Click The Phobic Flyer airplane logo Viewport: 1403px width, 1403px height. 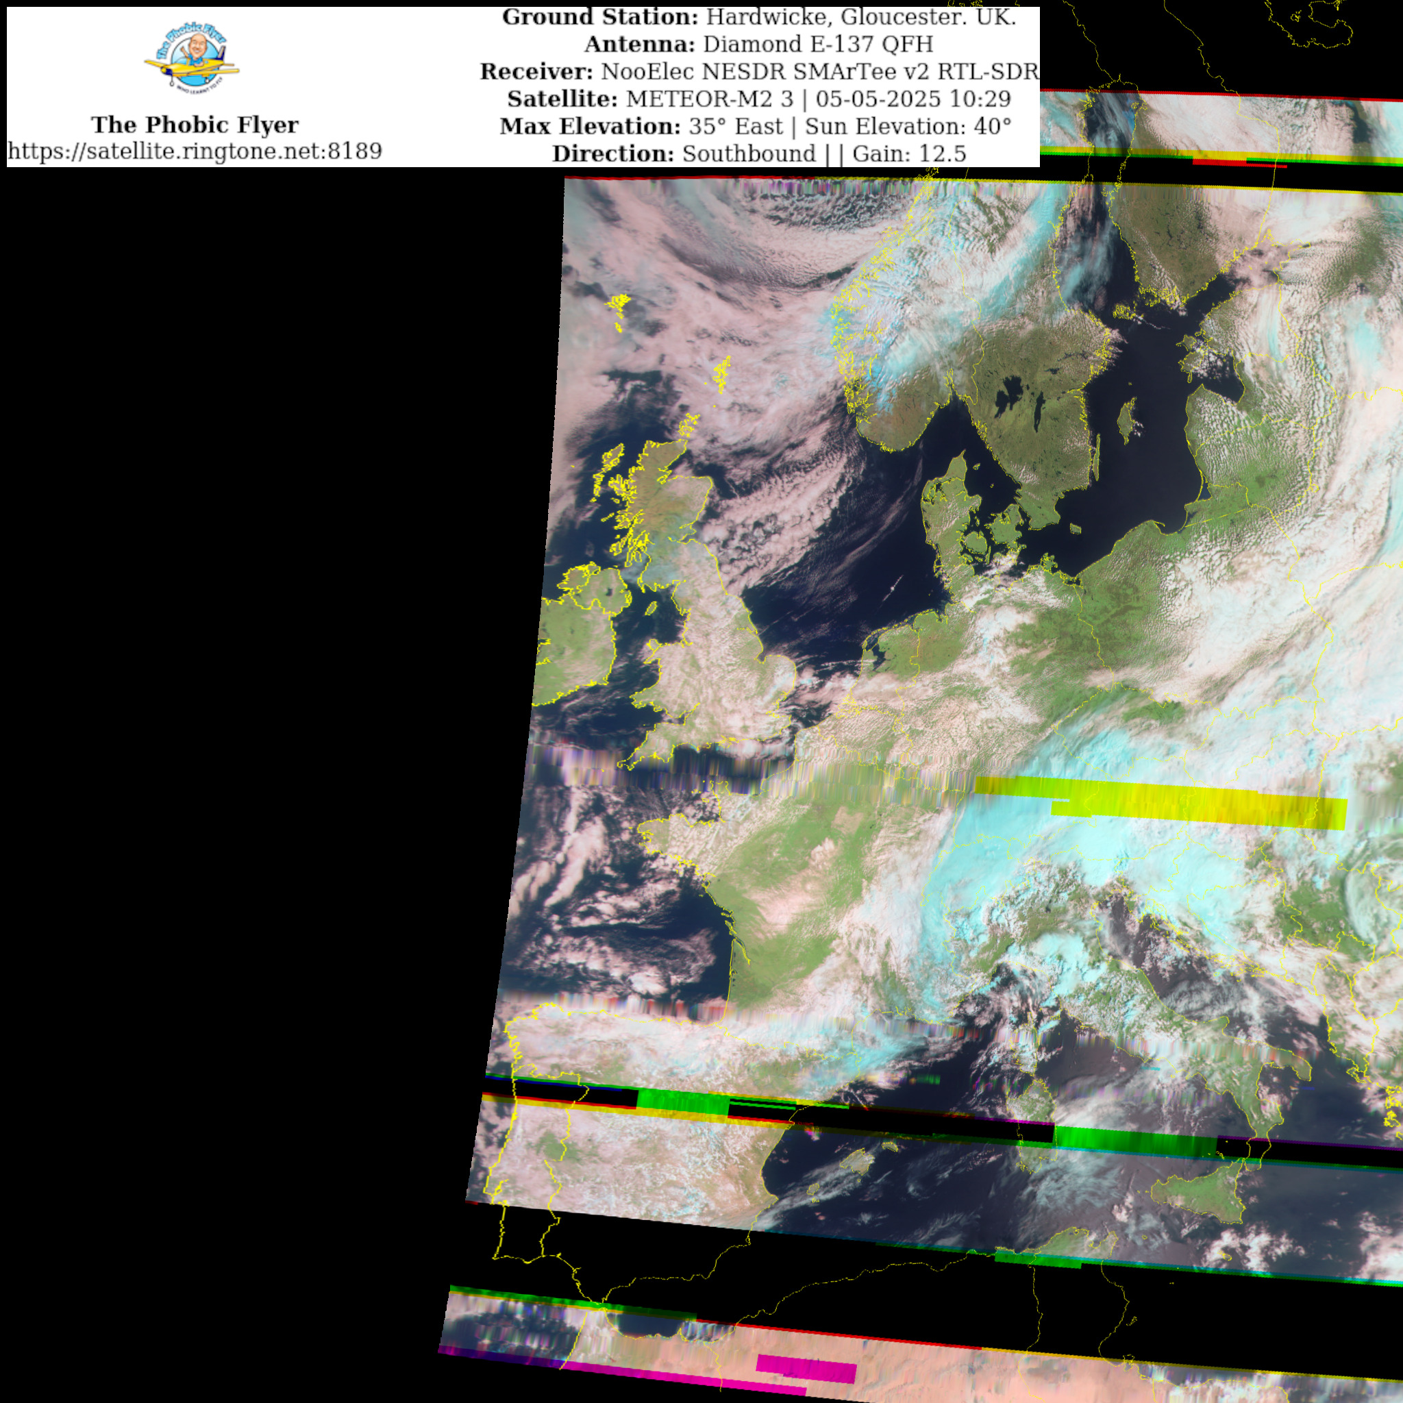192,58
